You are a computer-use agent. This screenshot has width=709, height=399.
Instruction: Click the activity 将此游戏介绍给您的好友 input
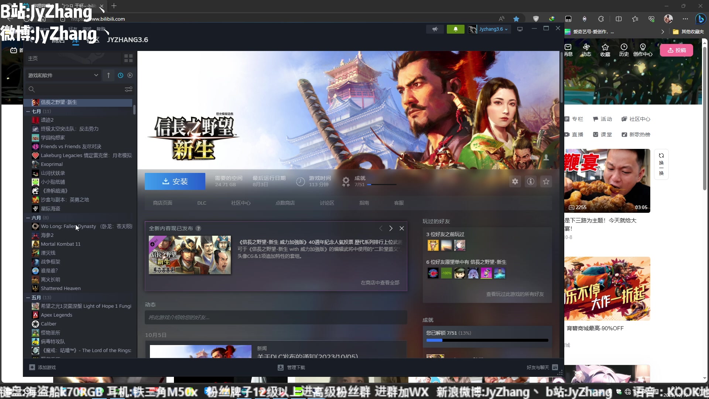[276, 317]
